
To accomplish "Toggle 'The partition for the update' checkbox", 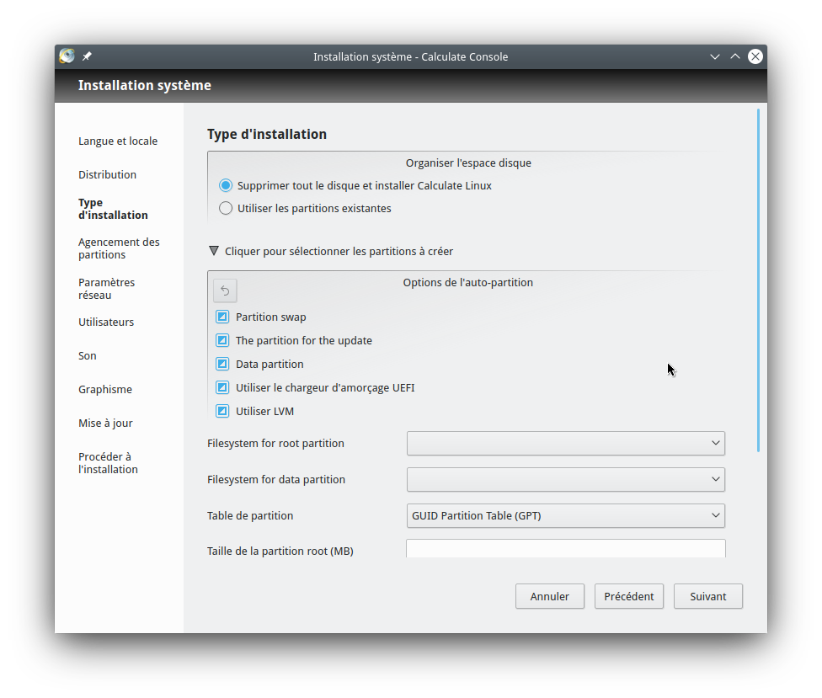I will (222, 340).
